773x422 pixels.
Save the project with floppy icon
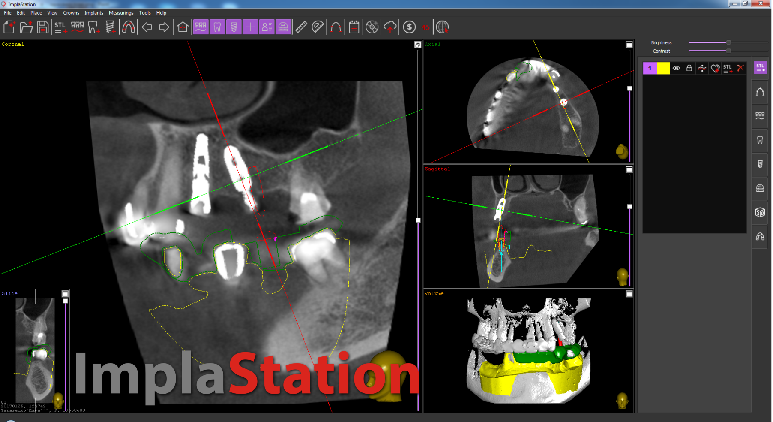click(x=42, y=27)
